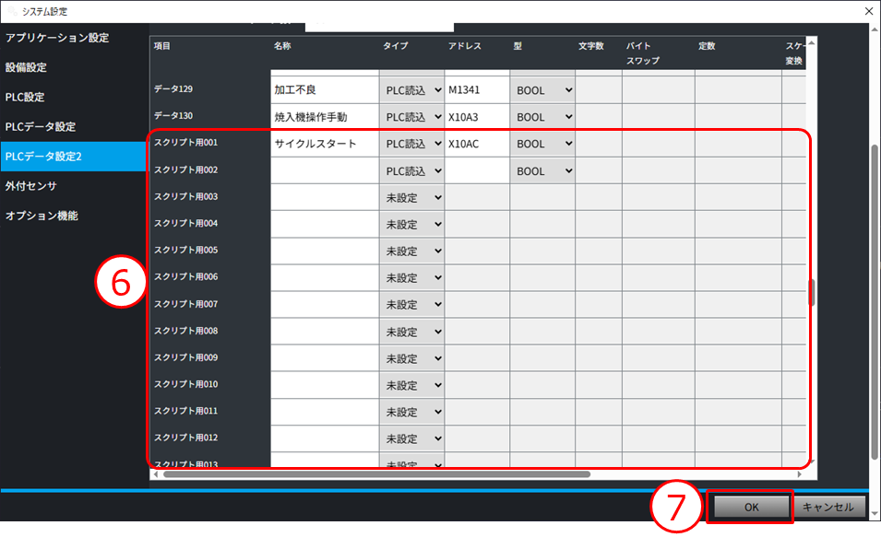This screenshot has width=881, height=549.
Task: Click the vertical scrollbar thumb
Action: pos(813,291)
